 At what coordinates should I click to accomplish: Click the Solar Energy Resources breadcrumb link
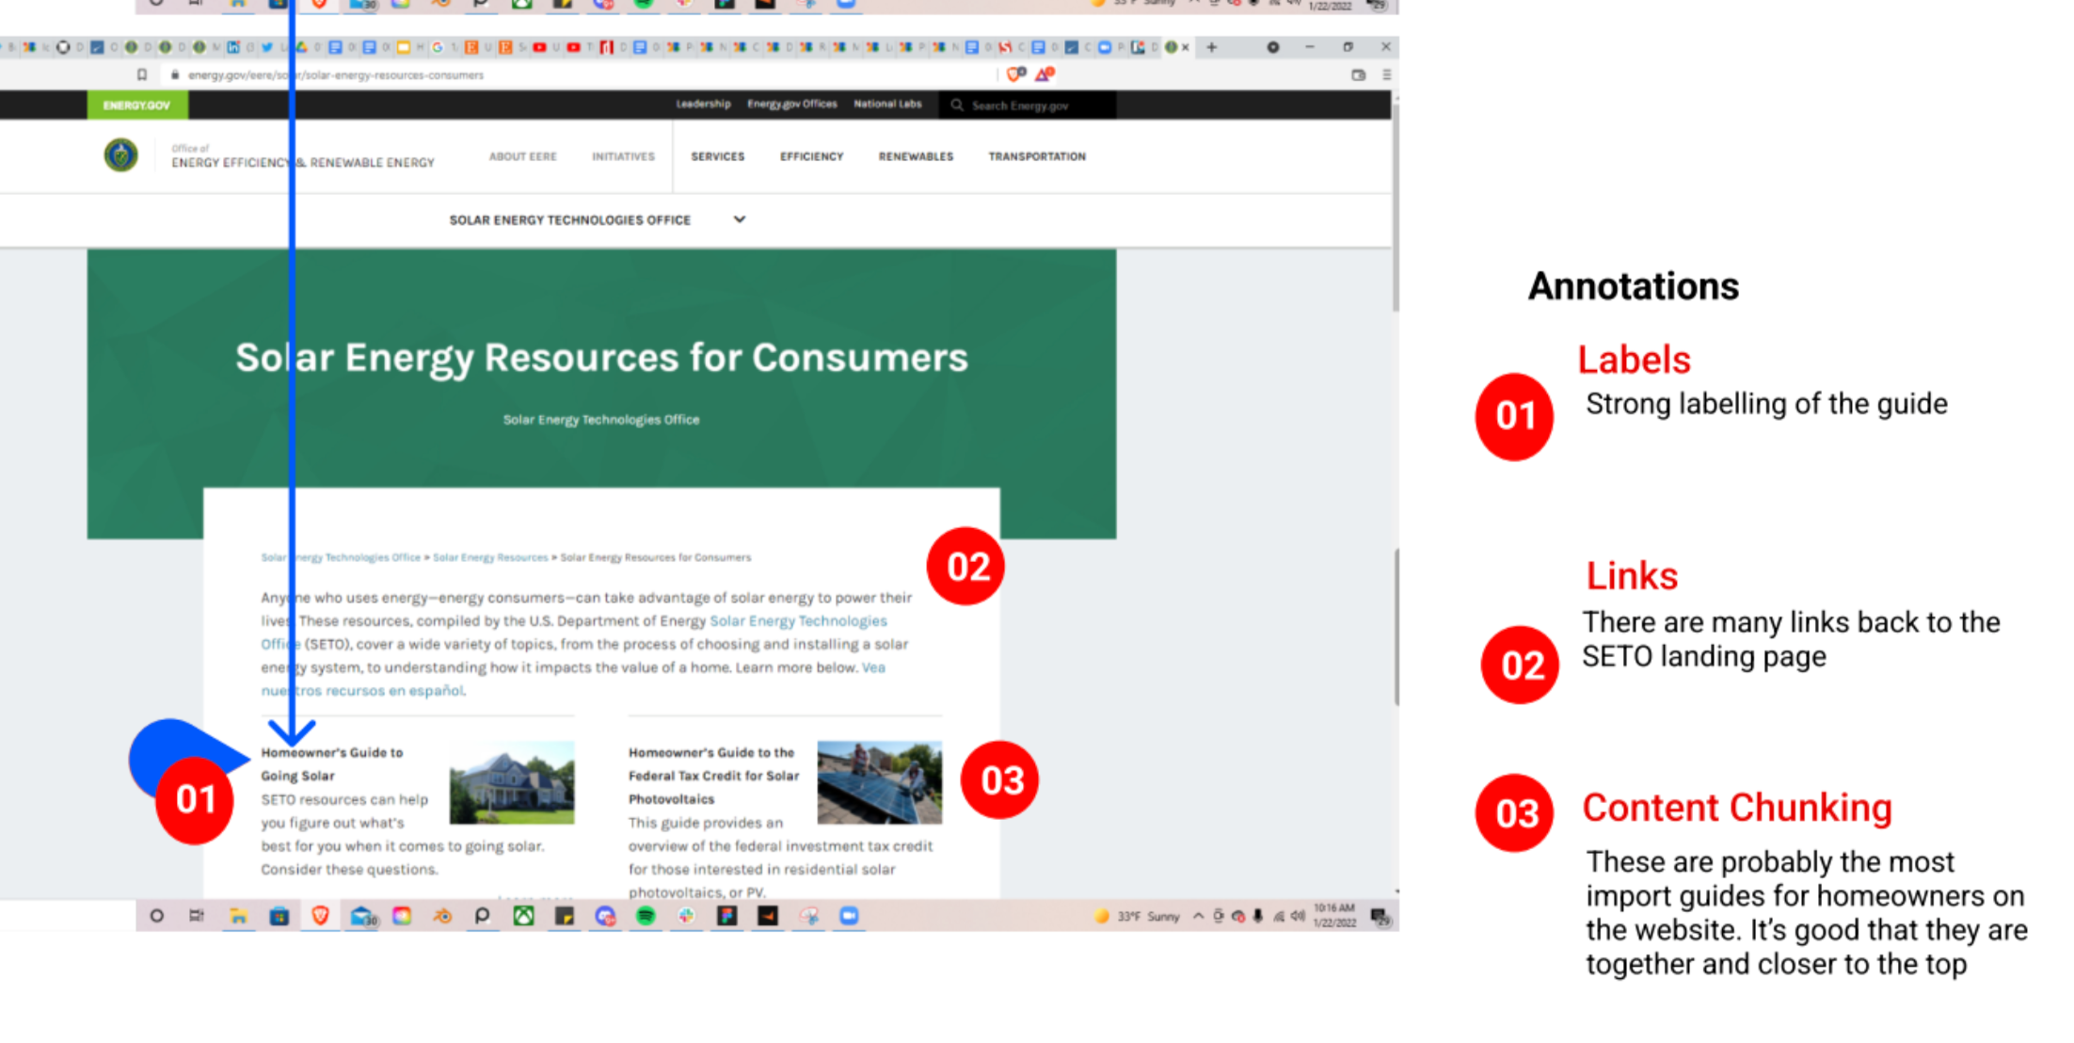490,557
